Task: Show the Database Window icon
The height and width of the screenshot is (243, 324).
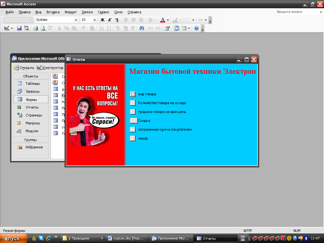Action: tap(176, 28)
